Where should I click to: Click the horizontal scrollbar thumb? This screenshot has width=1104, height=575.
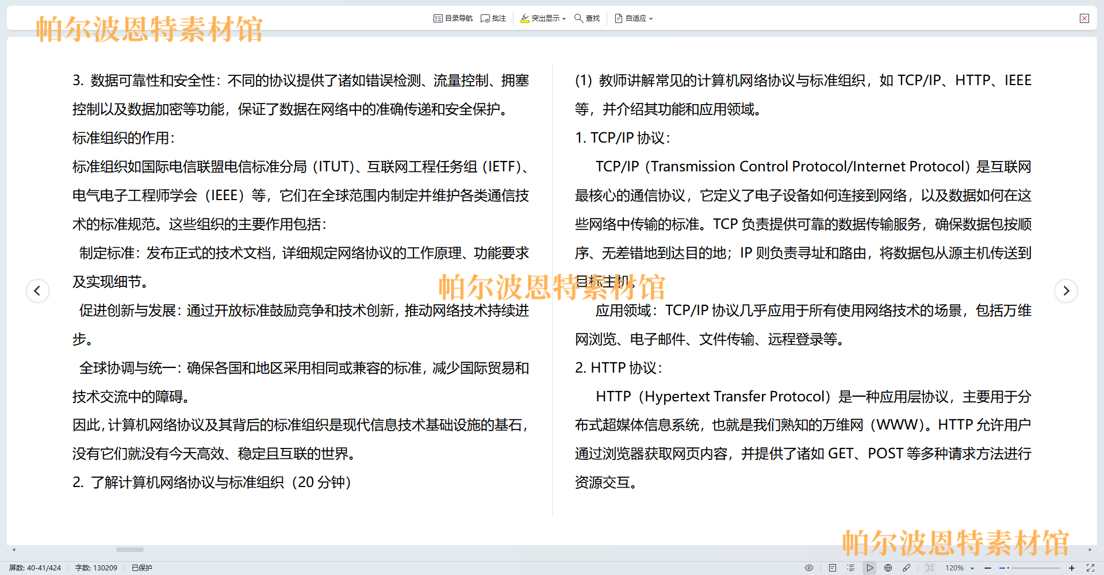pyautogui.click(x=130, y=550)
